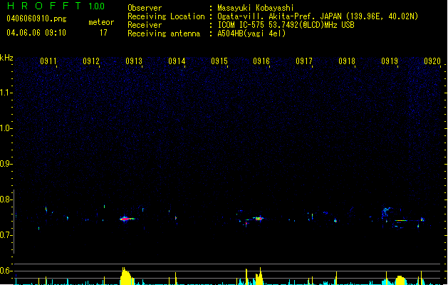Viewport: 448px width, 285px height.
Task: Click the 0918 time marker
Action: click(x=347, y=61)
